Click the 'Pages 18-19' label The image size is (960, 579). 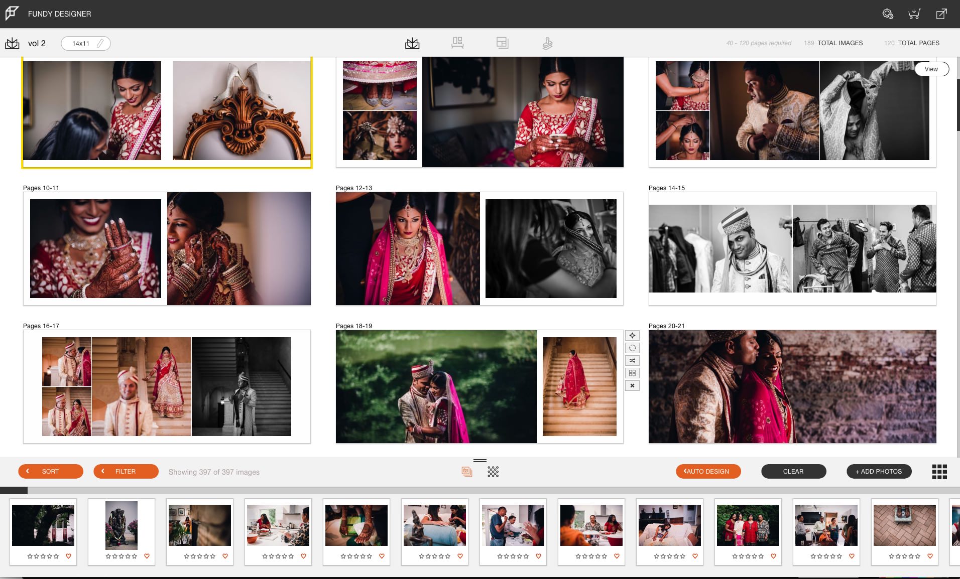(354, 326)
